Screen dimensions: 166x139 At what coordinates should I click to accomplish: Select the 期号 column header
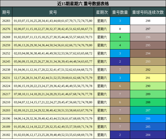pos(6,12)
